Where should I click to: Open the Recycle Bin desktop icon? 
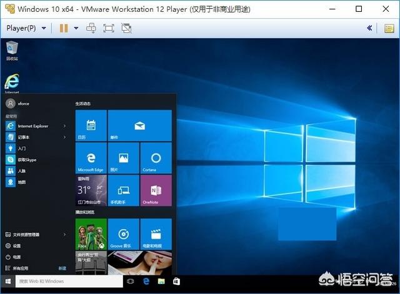[12, 51]
